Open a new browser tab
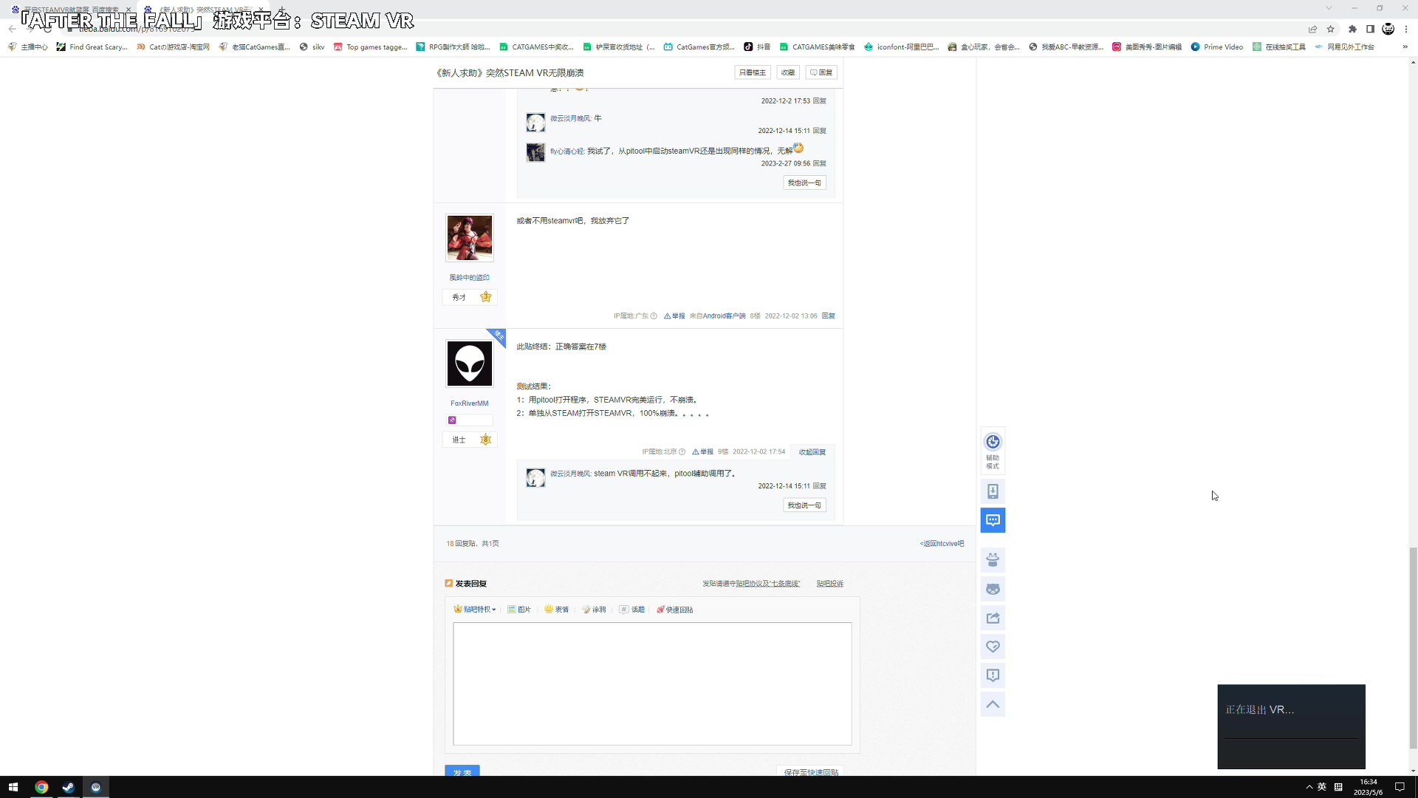 coord(281,10)
